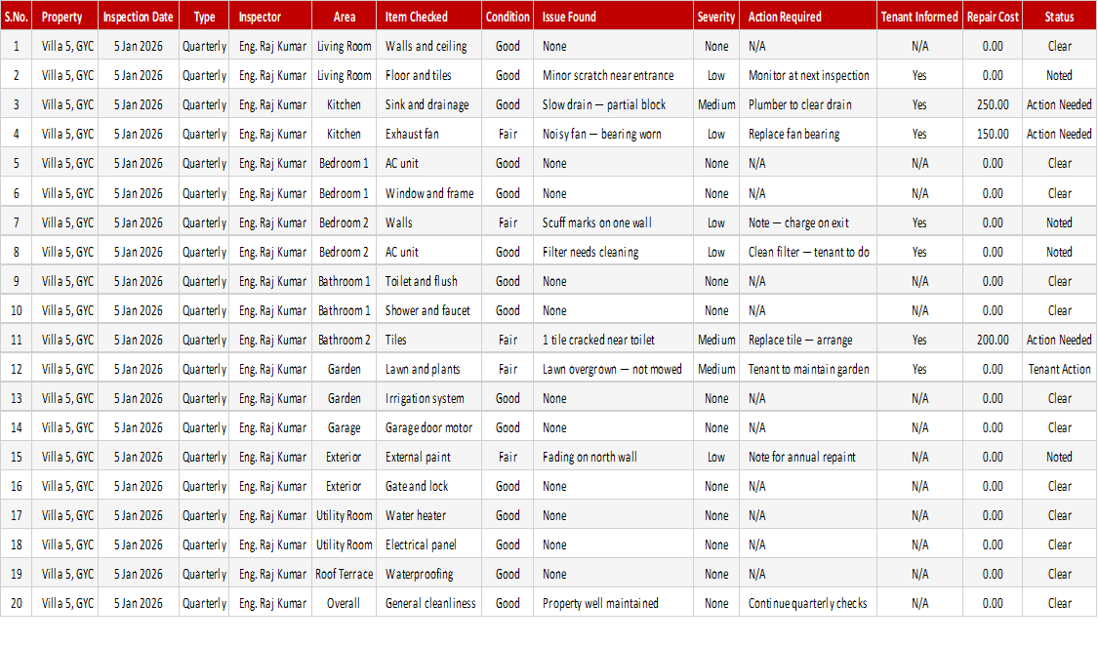Image resolution: width=1098 pixels, height=645 pixels.
Task: Click 'External paint' item cell
Action: [428, 458]
